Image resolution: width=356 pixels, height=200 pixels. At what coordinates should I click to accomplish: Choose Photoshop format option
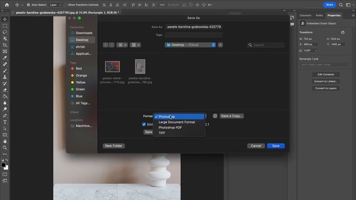179,117
